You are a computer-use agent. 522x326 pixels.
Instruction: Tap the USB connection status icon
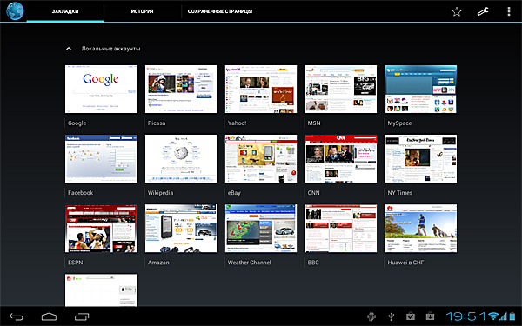coord(391,316)
